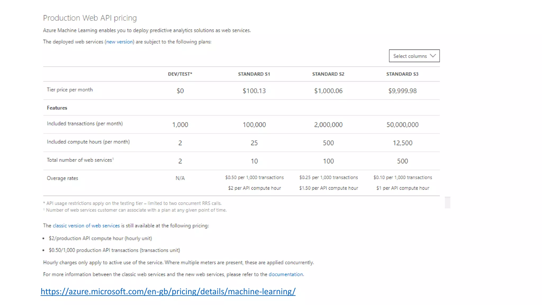The width and height of the screenshot is (542, 305).
Task: Select '$0.50 per 1,000 transactions' text
Action: (x=254, y=177)
